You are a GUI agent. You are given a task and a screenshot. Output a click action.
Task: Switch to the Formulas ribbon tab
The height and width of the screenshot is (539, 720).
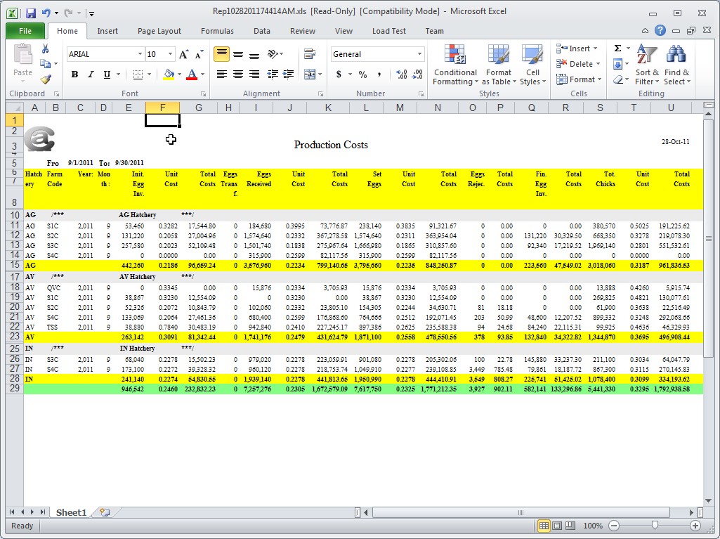(x=217, y=30)
